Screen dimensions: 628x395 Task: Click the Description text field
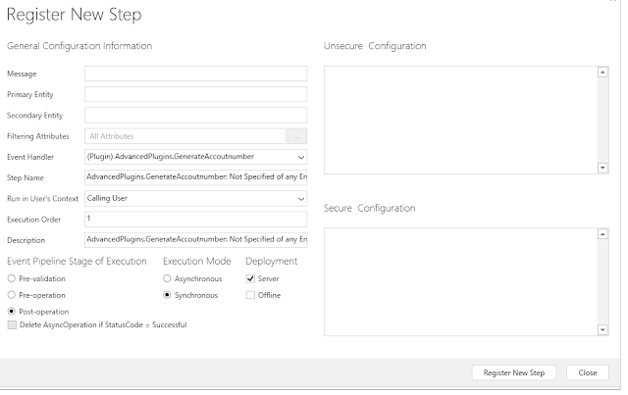(195, 239)
